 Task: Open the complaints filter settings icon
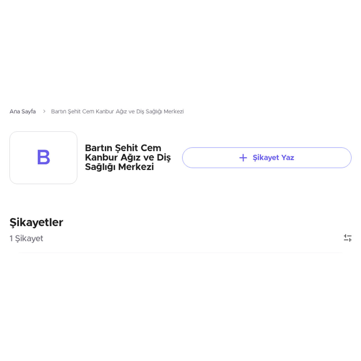(347, 238)
